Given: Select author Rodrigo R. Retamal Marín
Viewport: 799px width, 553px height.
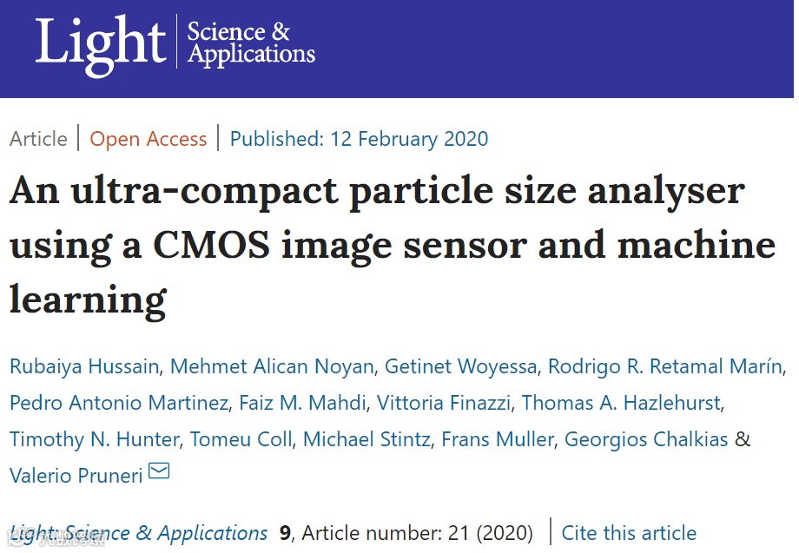Looking at the screenshot, I should 664,366.
